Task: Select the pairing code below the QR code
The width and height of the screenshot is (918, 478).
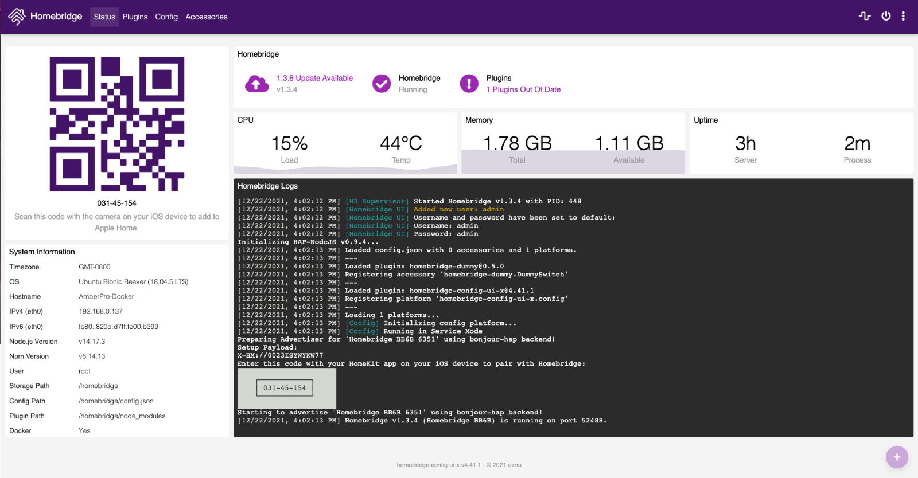Action: pyautogui.click(x=117, y=203)
